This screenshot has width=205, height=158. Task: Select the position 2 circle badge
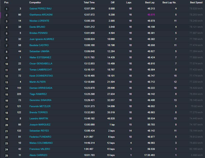[x=7, y=15]
